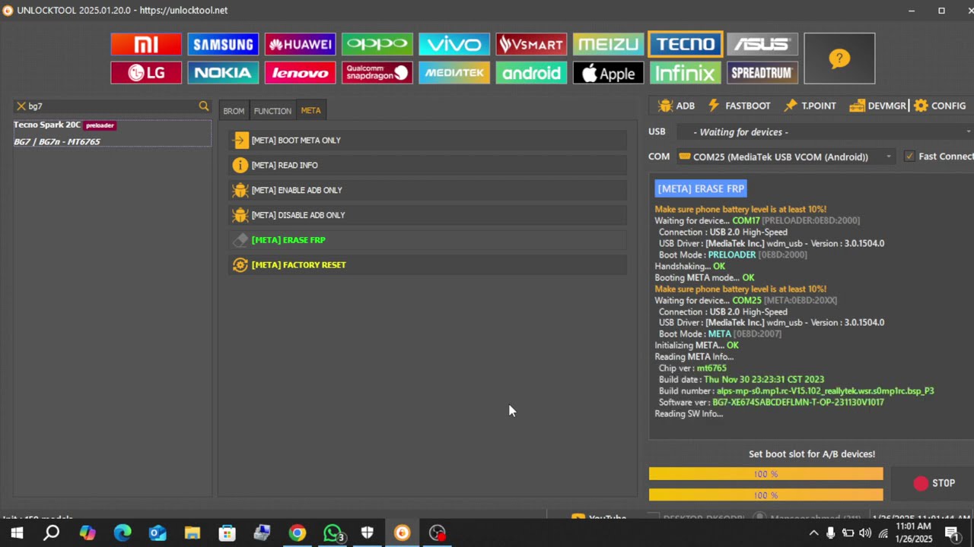
Task: Open Windows taskbar search
Action: [x=52, y=533]
